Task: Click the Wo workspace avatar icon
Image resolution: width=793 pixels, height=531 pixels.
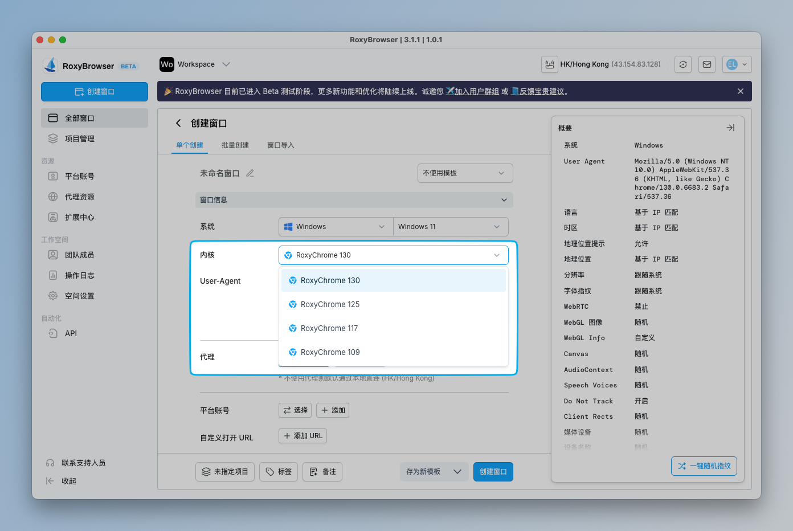Action: (x=167, y=64)
